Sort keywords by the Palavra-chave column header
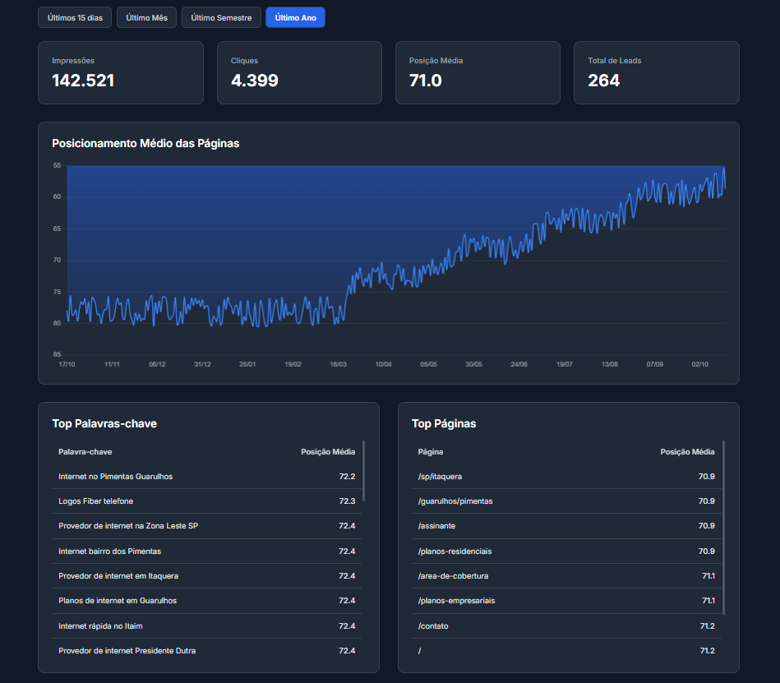 coord(85,452)
